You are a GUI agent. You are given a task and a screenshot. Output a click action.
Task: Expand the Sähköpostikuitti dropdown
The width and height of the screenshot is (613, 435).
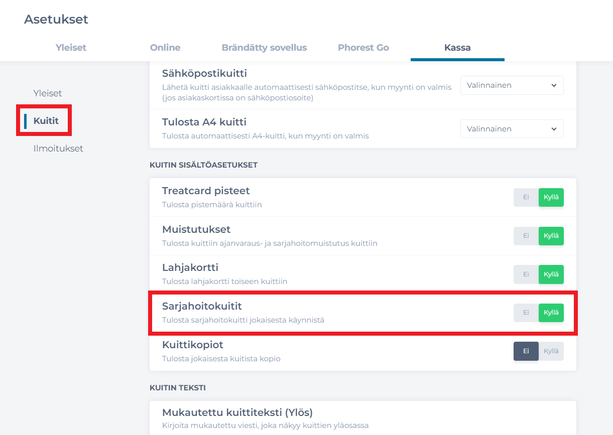click(511, 85)
